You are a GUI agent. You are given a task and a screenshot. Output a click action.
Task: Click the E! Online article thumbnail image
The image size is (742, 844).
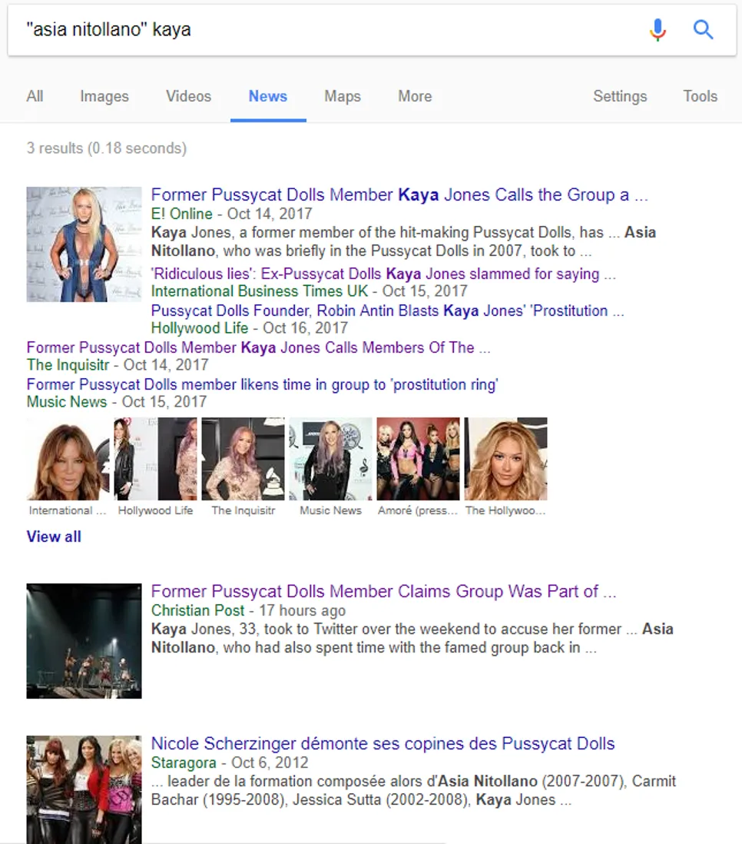click(x=84, y=244)
